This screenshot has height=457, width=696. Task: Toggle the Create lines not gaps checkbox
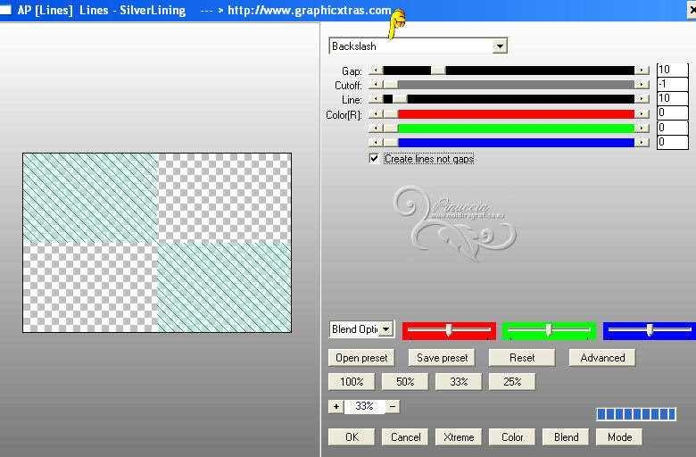point(374,159)
